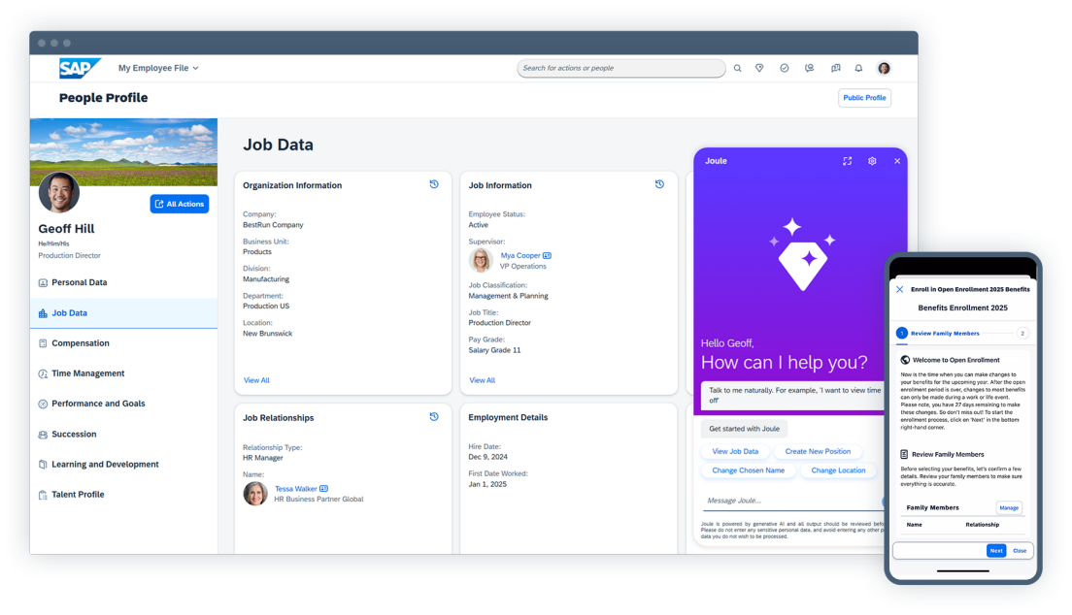Close the mobile Benefits Enrollment screen

click(x=900, y=290)
